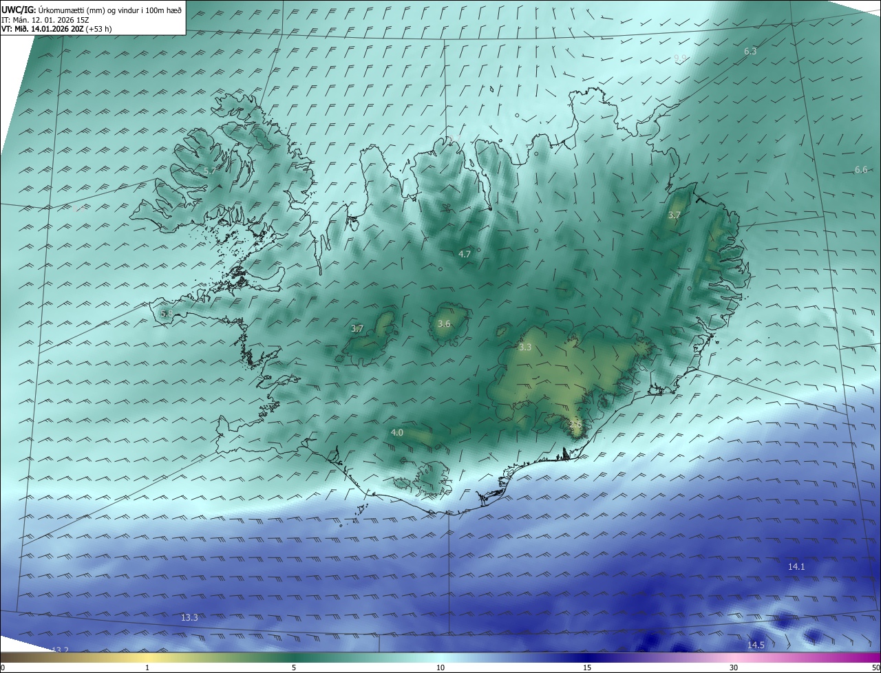
Task: Click the 4.7 value label on the map
Action: (x=465, y=254)
